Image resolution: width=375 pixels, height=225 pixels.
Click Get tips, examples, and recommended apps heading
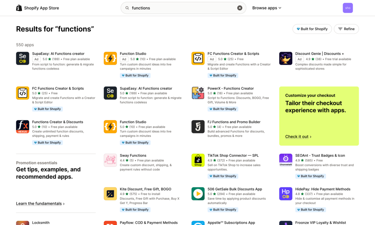point(48,173)
